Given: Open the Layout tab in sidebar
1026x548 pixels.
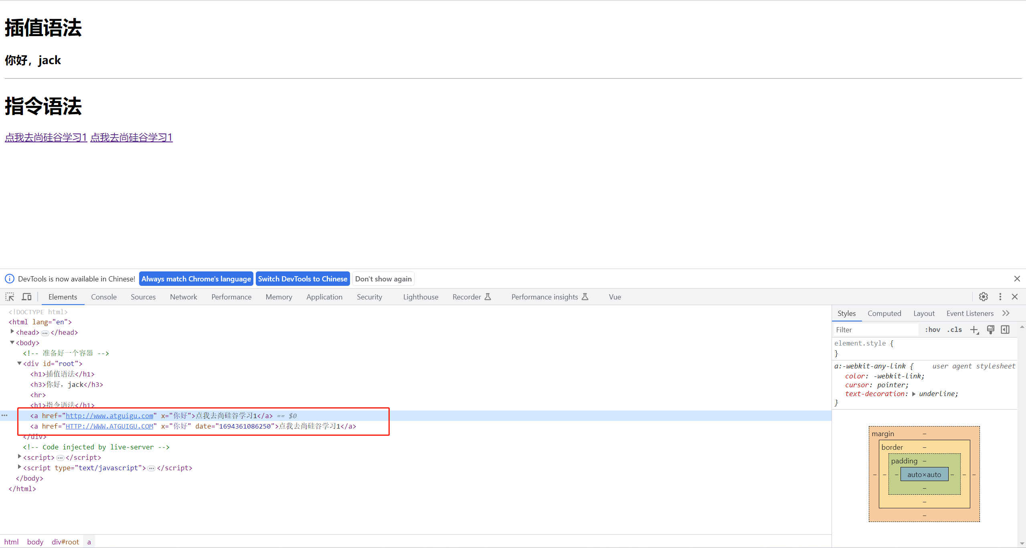Looking at the screenshot, I should (x=924, y=313).
